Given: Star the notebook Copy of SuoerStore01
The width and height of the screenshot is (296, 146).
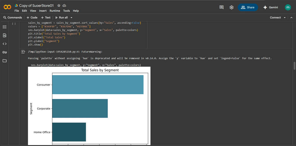Looking at the screenshot, I should (59, 5).
